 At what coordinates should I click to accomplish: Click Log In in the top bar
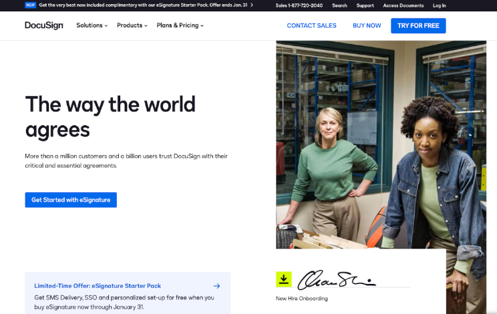point(440,5)
